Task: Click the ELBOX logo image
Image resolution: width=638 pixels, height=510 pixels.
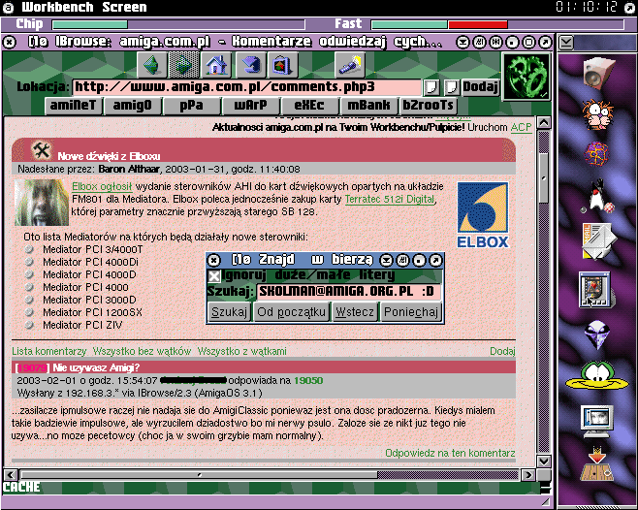Action: pos(483,215)
